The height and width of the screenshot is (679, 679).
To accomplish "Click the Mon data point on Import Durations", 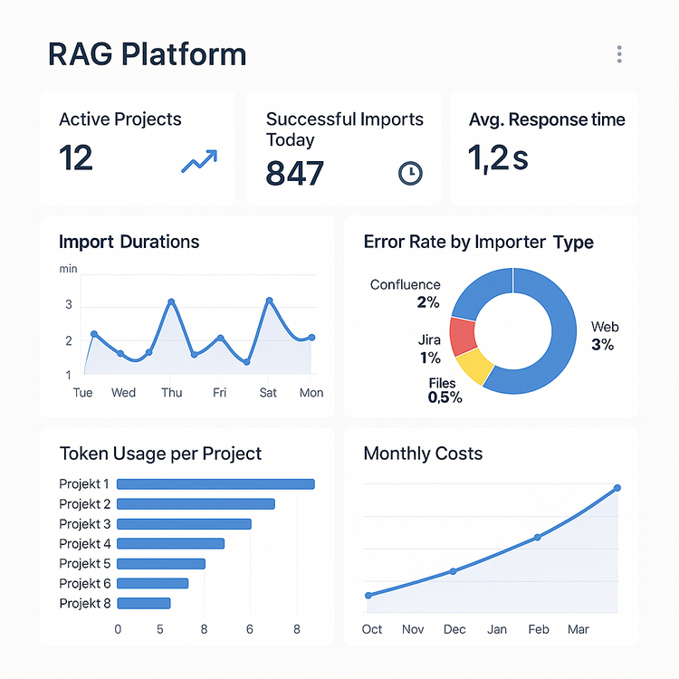I will click(311, 338).
